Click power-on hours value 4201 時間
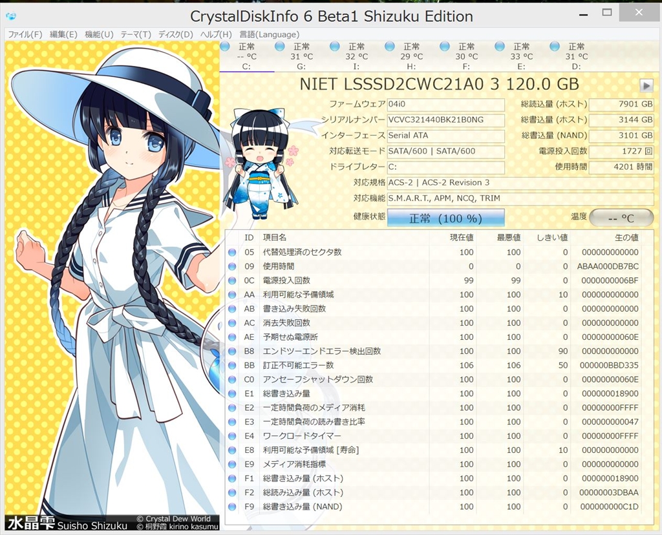 621,167
